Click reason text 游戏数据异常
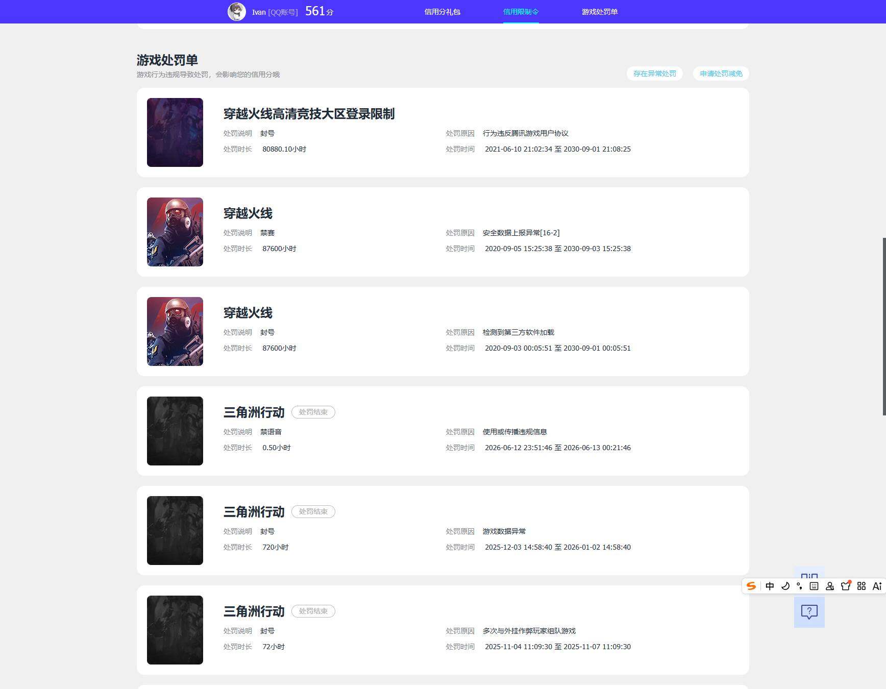 pyautogui.click(x=504, y=531)
